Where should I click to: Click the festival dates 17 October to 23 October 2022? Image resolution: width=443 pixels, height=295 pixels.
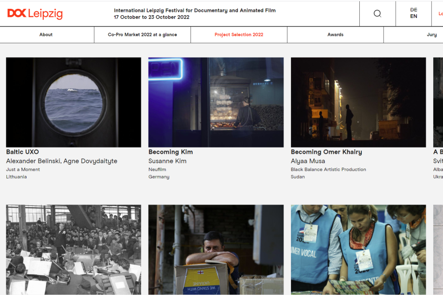point(152,17)
